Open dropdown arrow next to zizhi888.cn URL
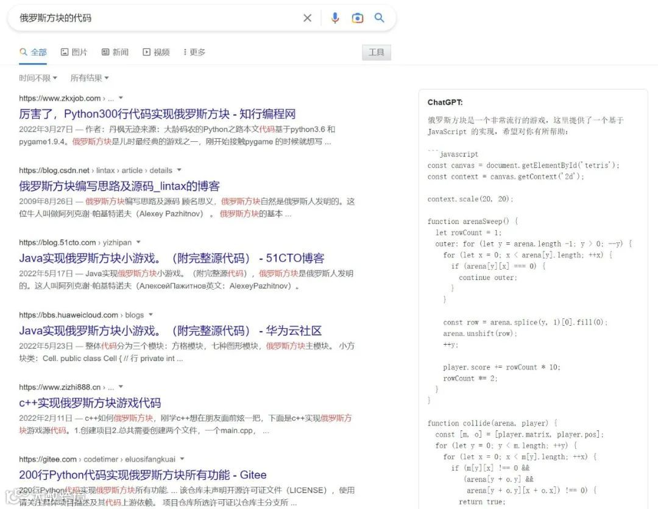Screen dimensions: 658x509 click(x=121, y=387)
